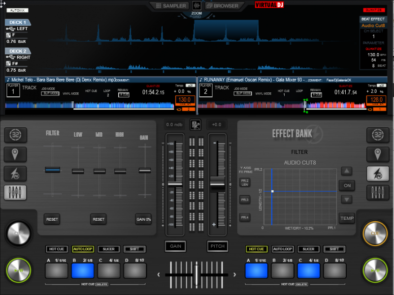
Task: Click the VirtualDJ logo
Action: [269, 5]
